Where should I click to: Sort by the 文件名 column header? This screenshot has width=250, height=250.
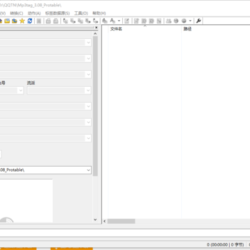[x=144, y=29]
